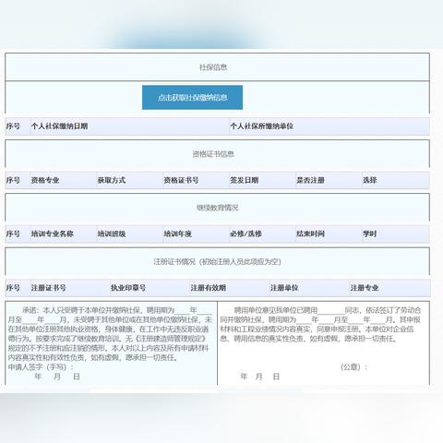The width and height of the screenshot is (443, 443).
Task: Select the 继续教育情况 section title
Action: 218,208
